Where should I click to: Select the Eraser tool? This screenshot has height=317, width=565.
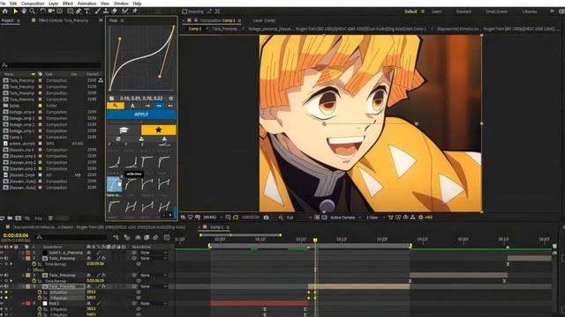pos(114,11)
